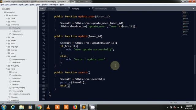This screenshot has width=196, height=110.
Task: Expand the errors folder
Action: (8, 72)
